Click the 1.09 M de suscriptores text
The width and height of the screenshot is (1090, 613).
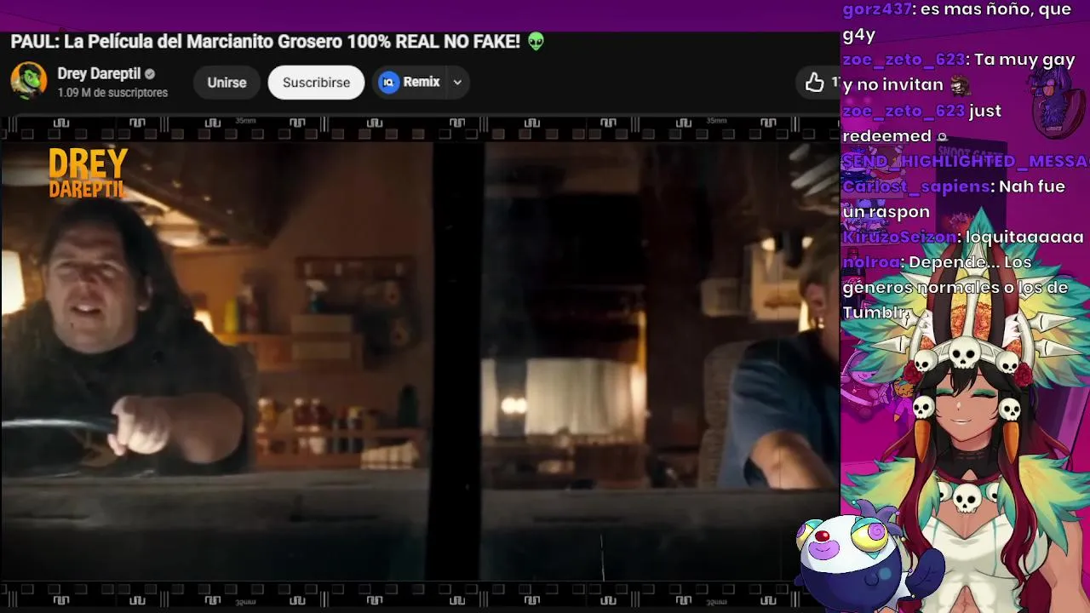pyautogui.click(x=112, y=93)
